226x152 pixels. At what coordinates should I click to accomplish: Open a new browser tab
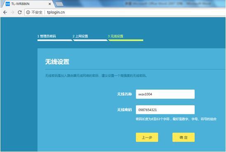59,4
